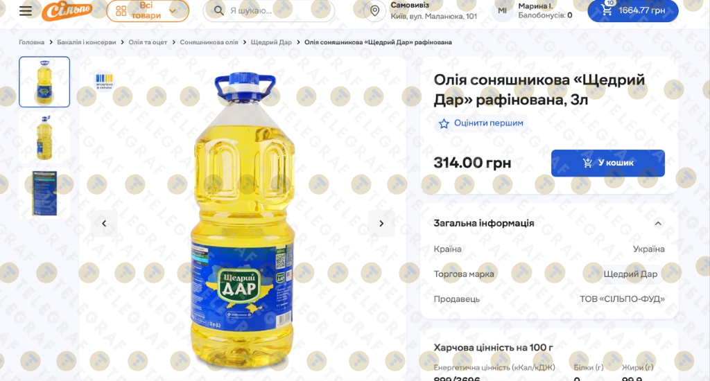Viewport: 710px width, 381px height.
Task: Open the Всі товари dropdown
Action: coord(148,11)
